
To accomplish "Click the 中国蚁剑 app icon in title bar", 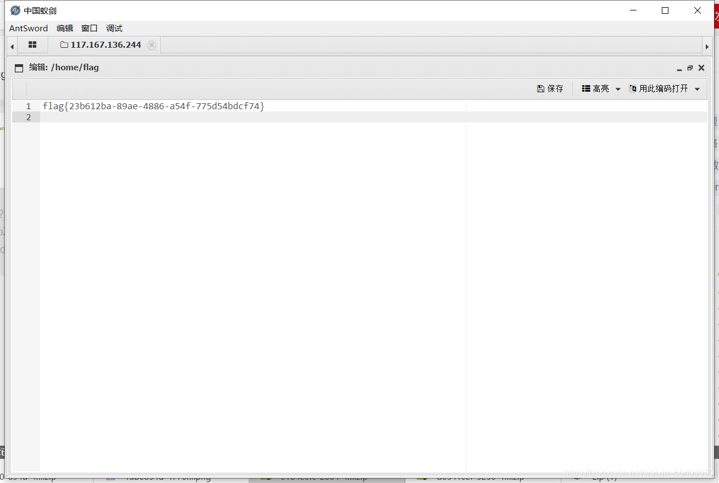I will pyautogui.click(x=15, y=10).
